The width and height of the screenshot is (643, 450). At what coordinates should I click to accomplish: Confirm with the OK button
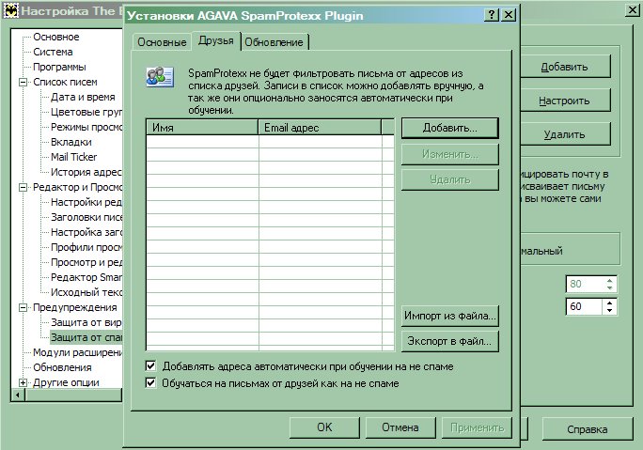(x=324, y=427)
